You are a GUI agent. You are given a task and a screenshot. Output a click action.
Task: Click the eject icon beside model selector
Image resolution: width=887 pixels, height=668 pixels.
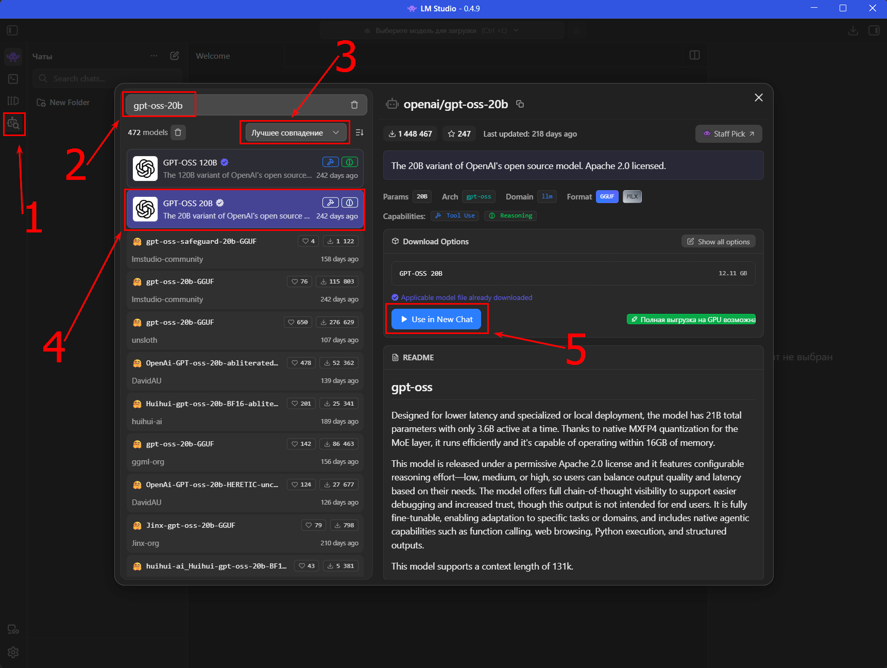click(x=577, y=30)
